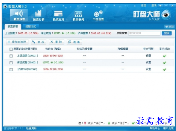Click the 深证成指 ticker value in summary bar
Screen dimensions: 176x131
tap(64, 33)
